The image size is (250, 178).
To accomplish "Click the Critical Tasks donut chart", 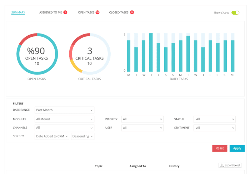I will [x=90, y=54].
